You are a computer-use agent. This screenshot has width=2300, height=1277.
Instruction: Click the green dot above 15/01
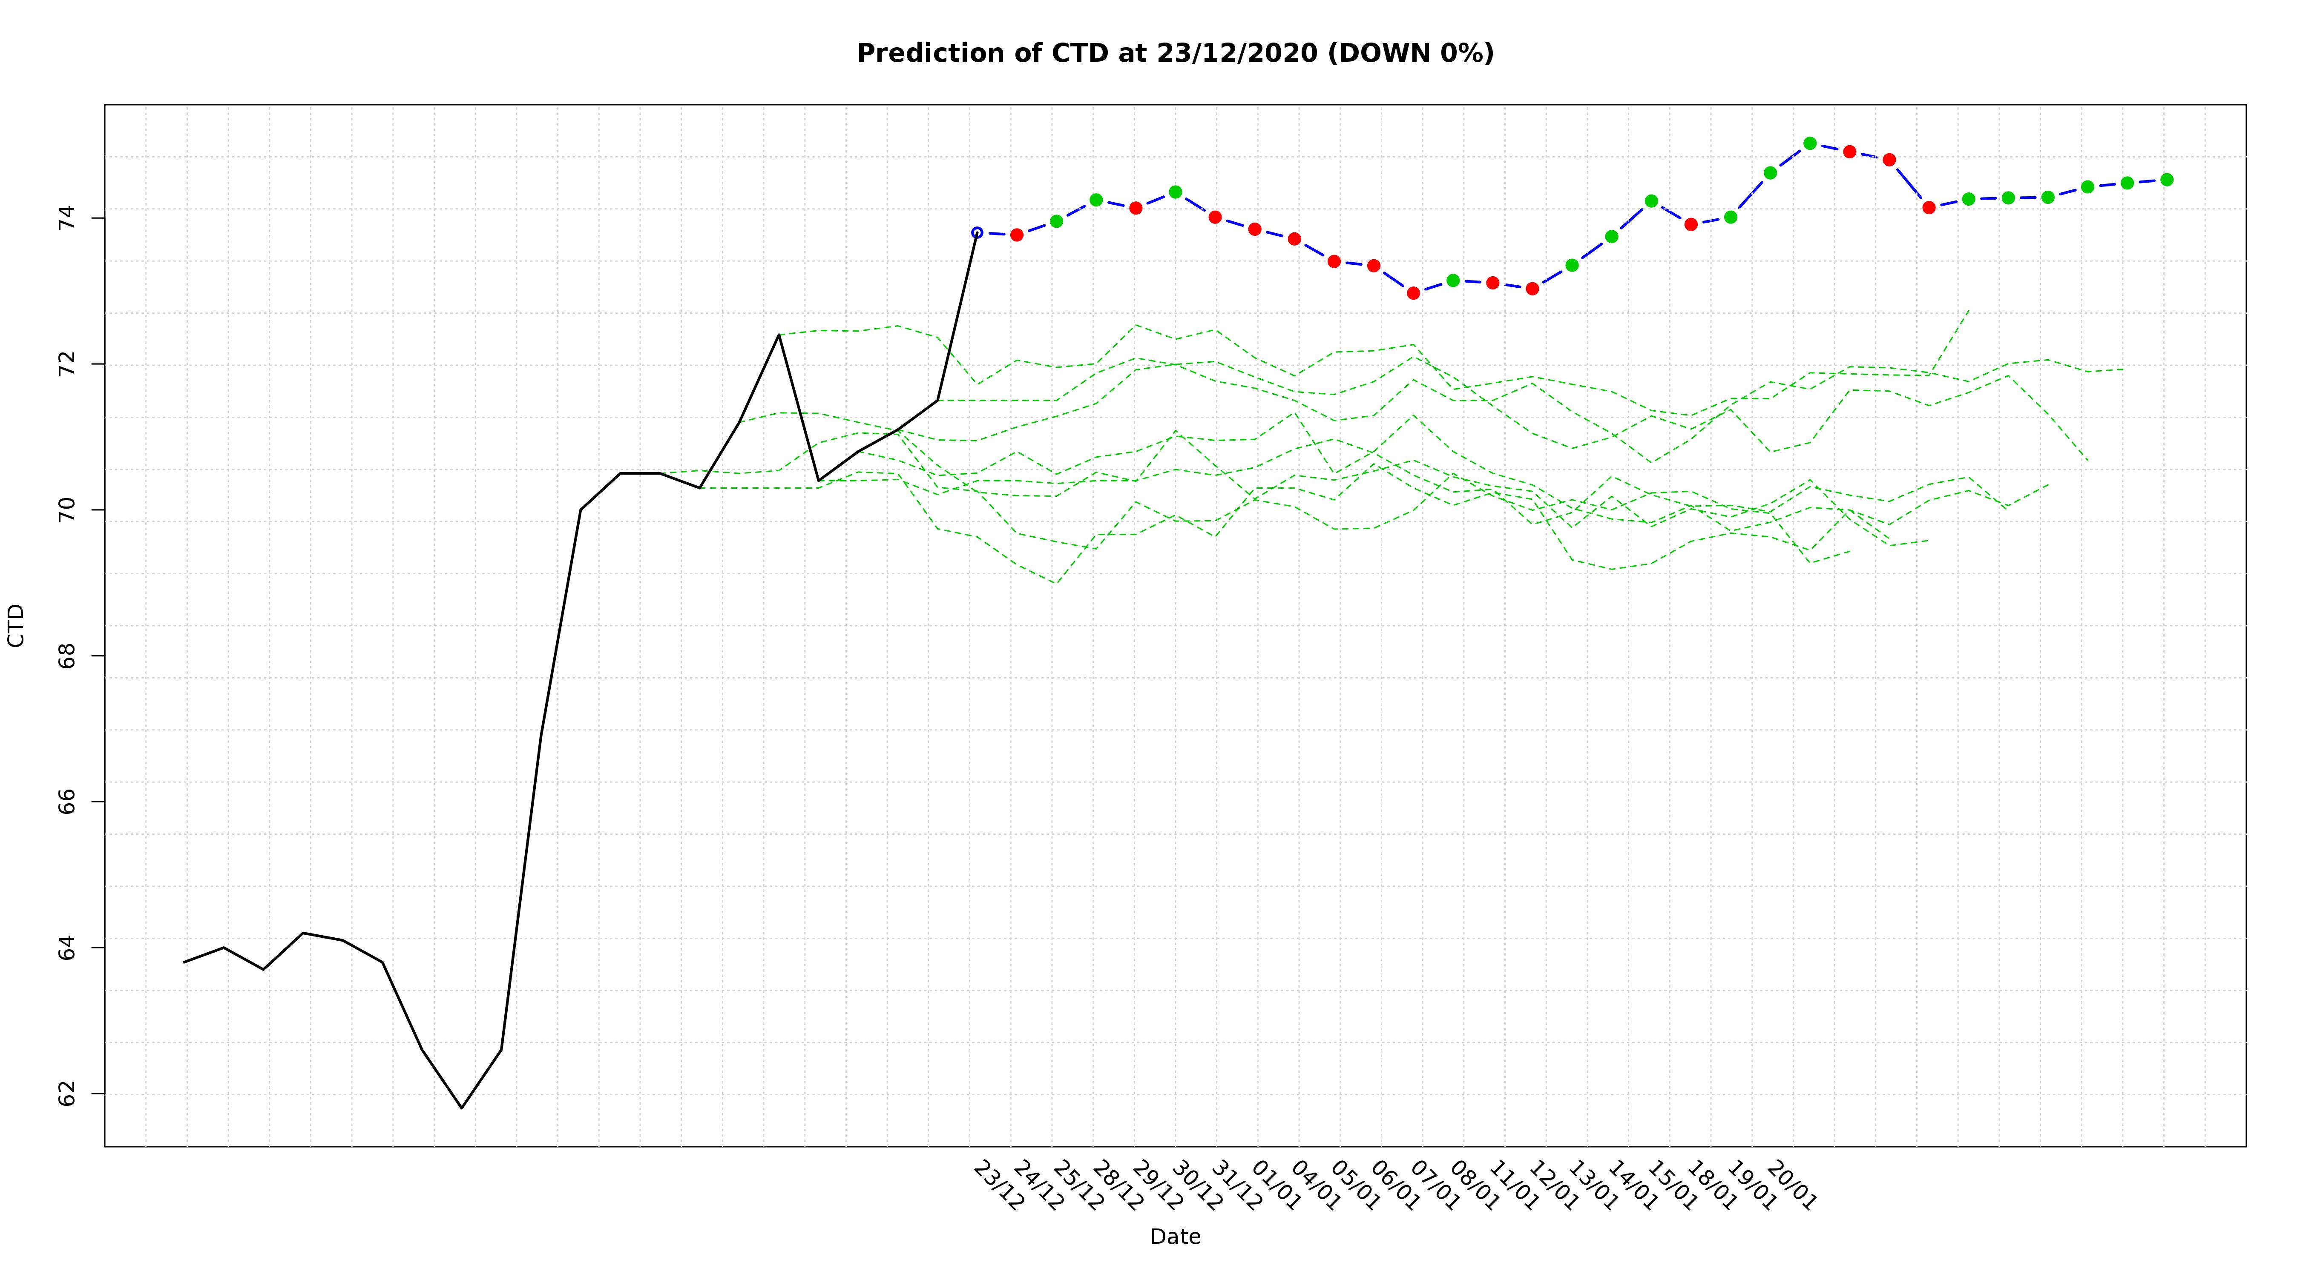tap(1651, 202)
